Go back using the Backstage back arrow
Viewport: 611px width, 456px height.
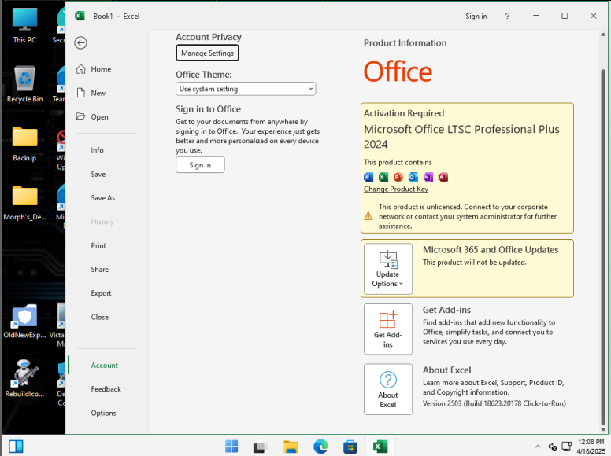(80, 42)
